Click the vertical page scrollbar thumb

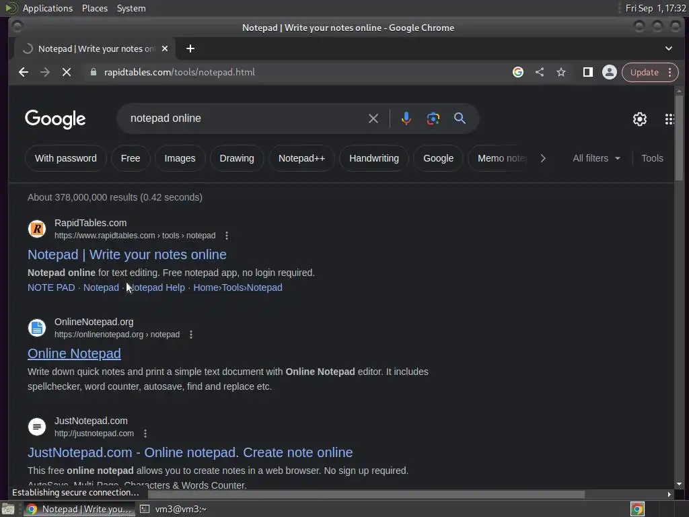point(679,137)
